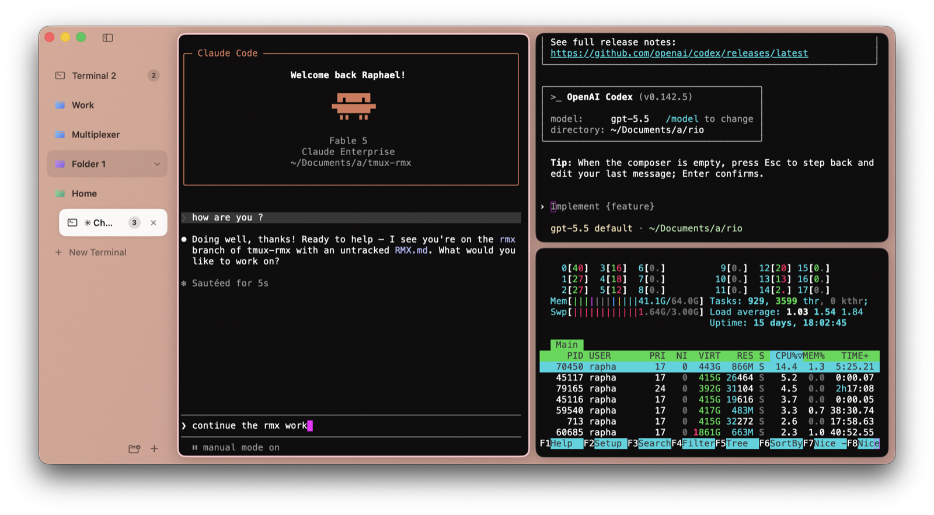Click F1 Help in htop footer
The width and height of the screenshot is (934, 515).
(x=561, y=443)
